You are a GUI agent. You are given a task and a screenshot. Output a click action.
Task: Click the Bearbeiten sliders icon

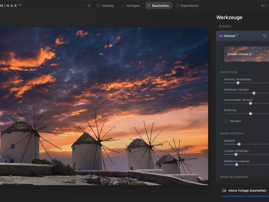(148, 6)
